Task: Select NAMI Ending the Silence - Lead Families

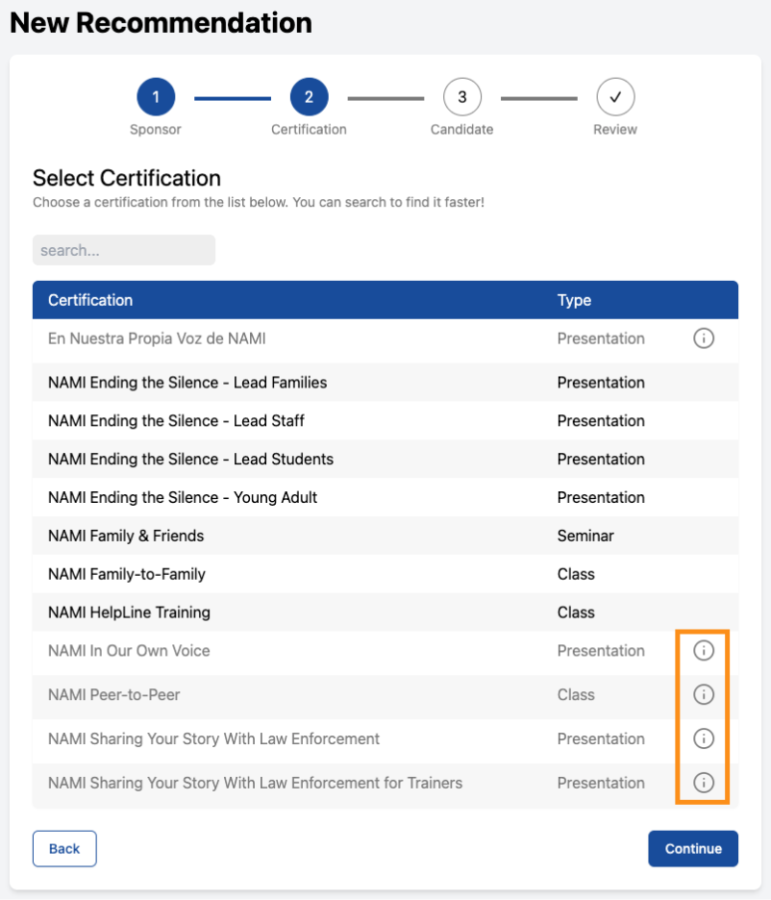Action: [x=385, y=383]
